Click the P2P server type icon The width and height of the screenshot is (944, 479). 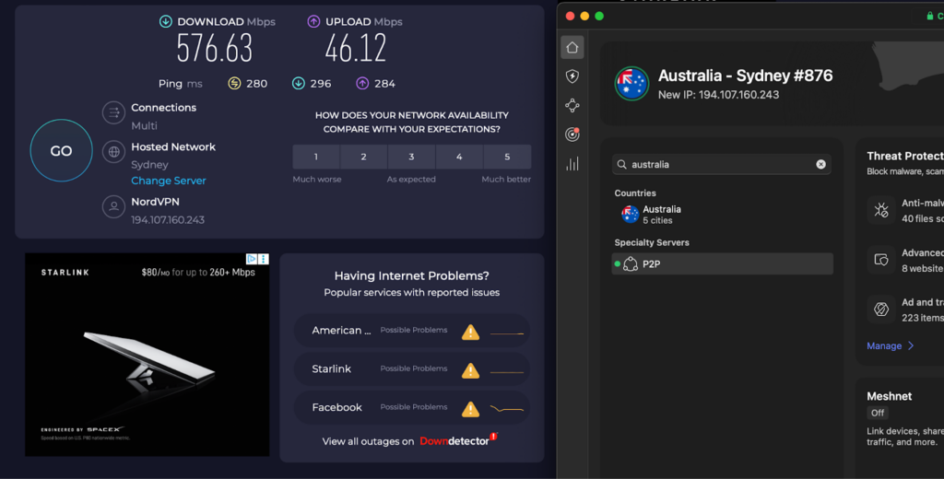(631, 263)
